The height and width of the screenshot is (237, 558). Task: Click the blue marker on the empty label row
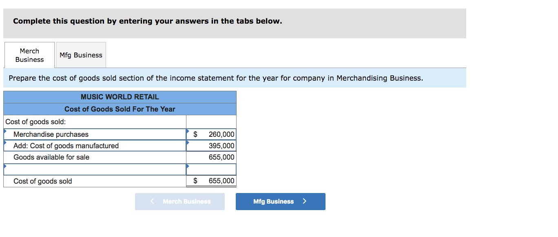[5, 166]
